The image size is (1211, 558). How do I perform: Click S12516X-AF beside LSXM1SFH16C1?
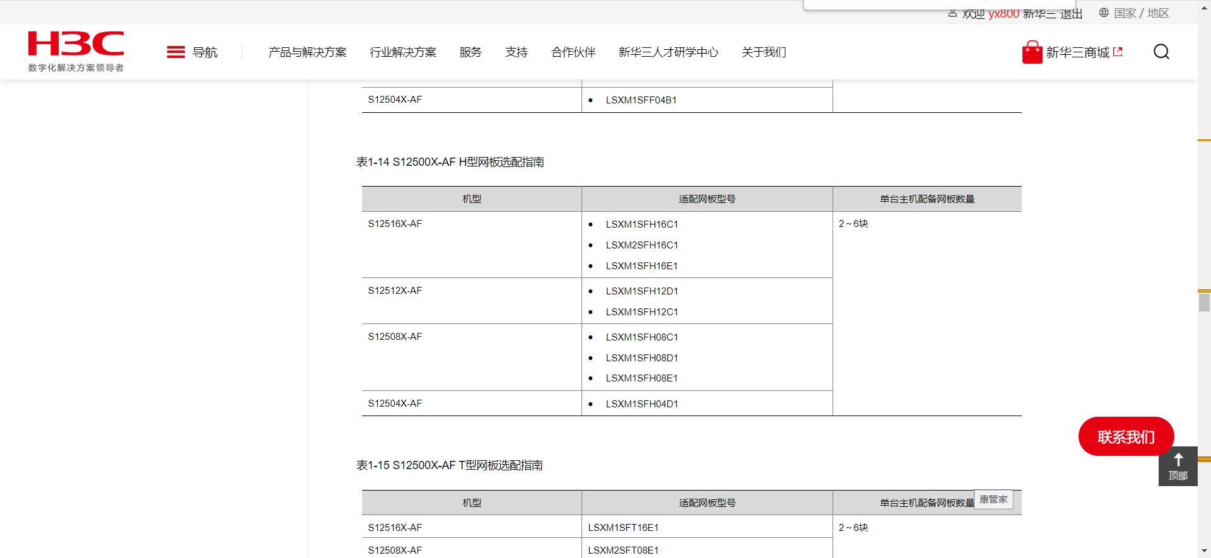(395, 224)
